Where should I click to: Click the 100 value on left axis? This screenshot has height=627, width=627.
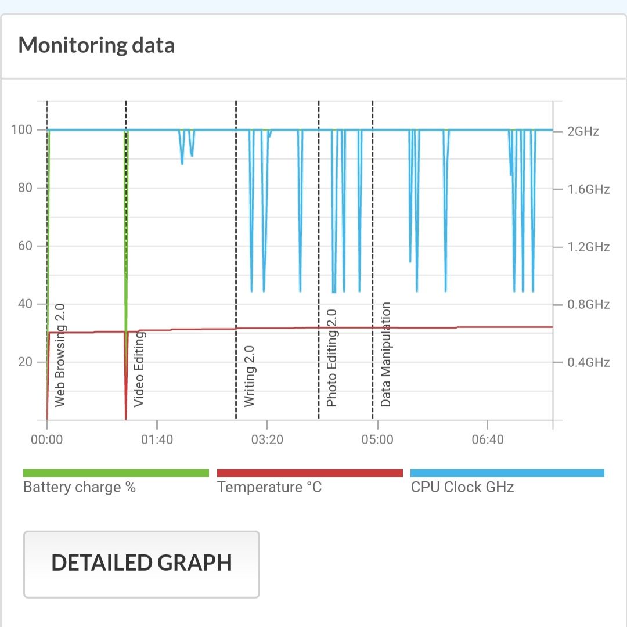(x=21, y=129)
